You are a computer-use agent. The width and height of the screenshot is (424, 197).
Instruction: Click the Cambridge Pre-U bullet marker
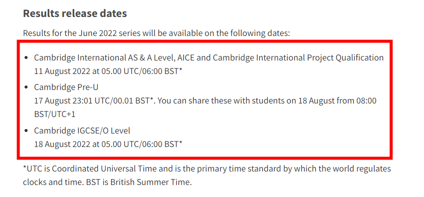point(26,87)
